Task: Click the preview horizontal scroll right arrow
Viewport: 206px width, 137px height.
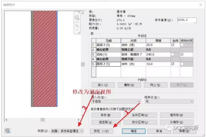Action: pyautogui.click(x=78, y=120)
